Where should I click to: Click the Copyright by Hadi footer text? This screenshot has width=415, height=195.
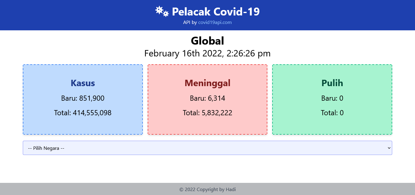(207, 190)
